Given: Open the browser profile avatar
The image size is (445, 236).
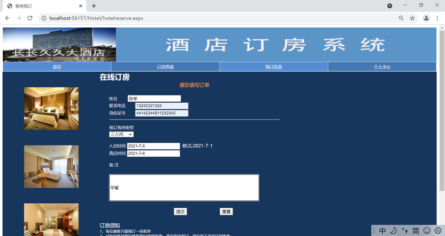Looking at the screenshot, I should point(426,18).
